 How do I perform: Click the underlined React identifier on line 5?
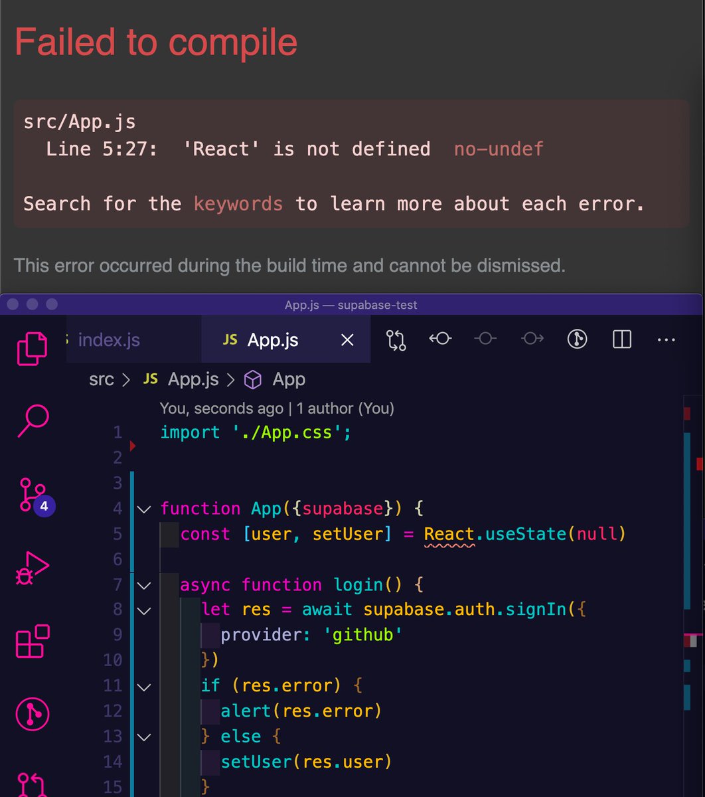(449, 534)
